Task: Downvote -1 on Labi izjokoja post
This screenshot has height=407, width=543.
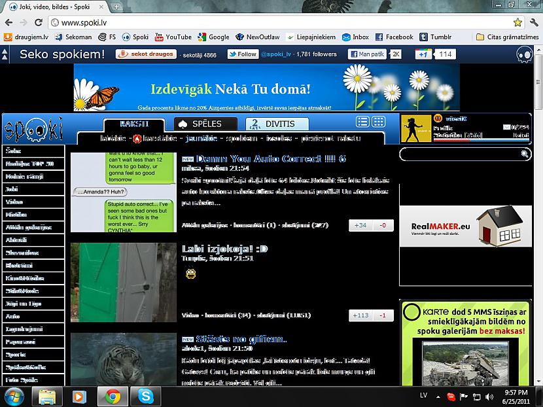Action: click(383, 315)
